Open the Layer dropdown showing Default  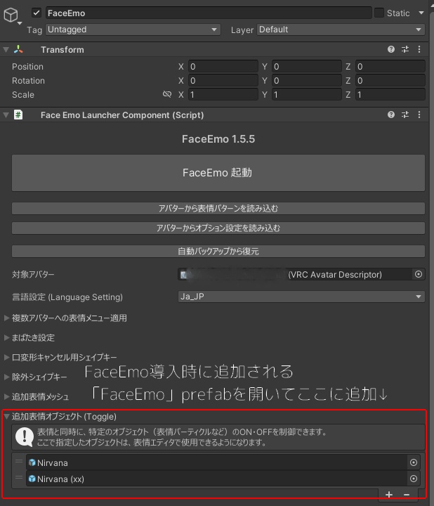pyautogui.click(x=341, y=30)
